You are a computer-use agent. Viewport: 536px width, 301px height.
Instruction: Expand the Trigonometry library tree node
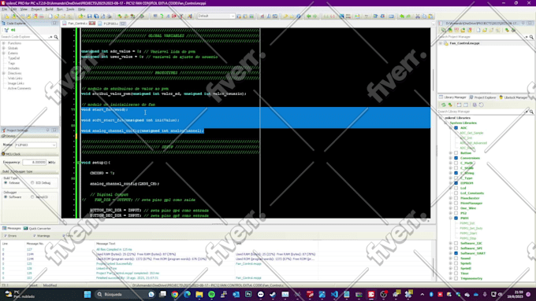pos(451,278)
